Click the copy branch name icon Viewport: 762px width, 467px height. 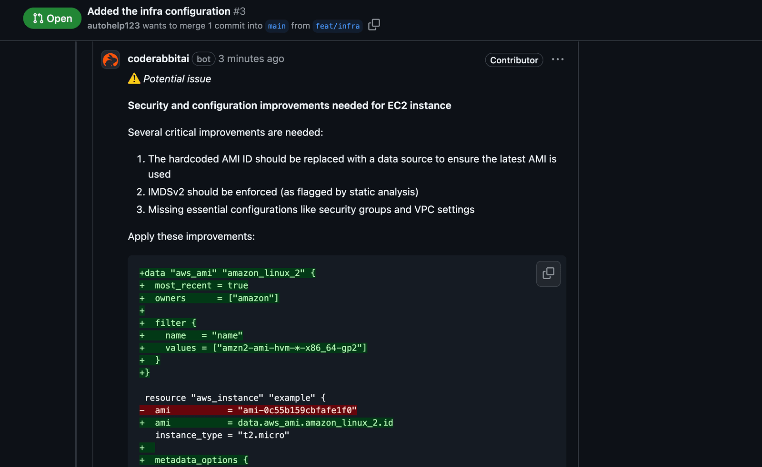click(x=374, y=25)
